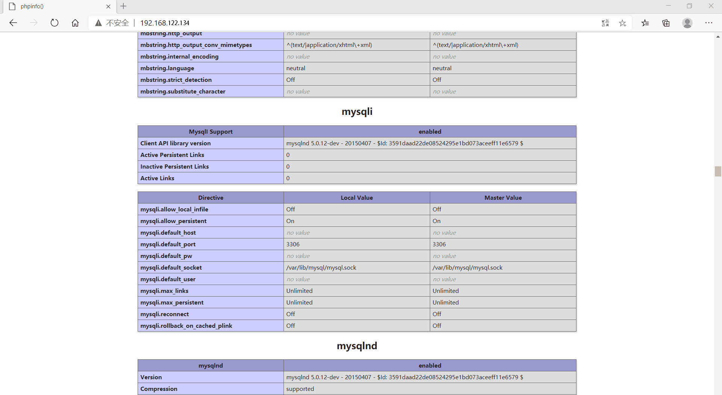The height and width of the screenshot is (395, 722).
Task: Close the browser window
Action: (711, 6)
